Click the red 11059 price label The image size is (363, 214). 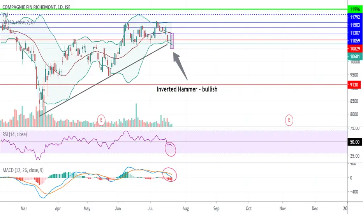[355, 41]
